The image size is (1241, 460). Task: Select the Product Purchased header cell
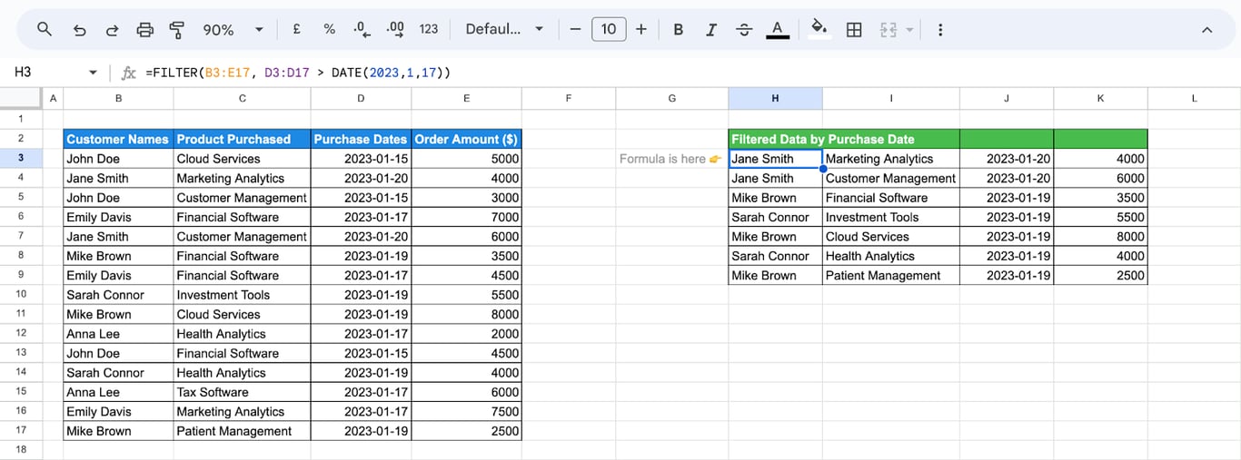242,139
